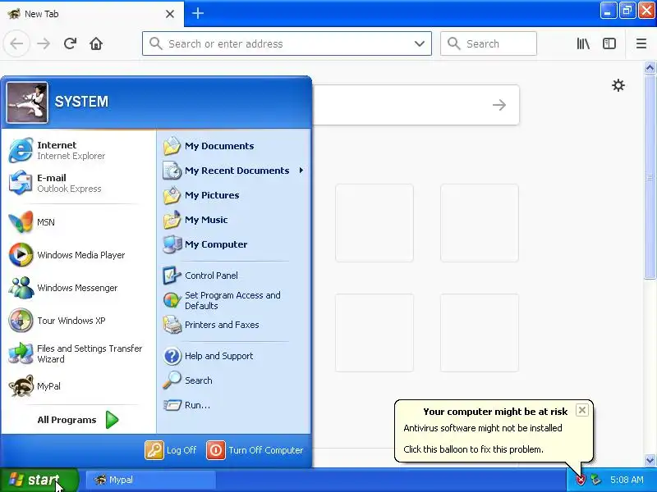Click Log Off button
This screenshot has height=492, width=657.
pos(171,450)
